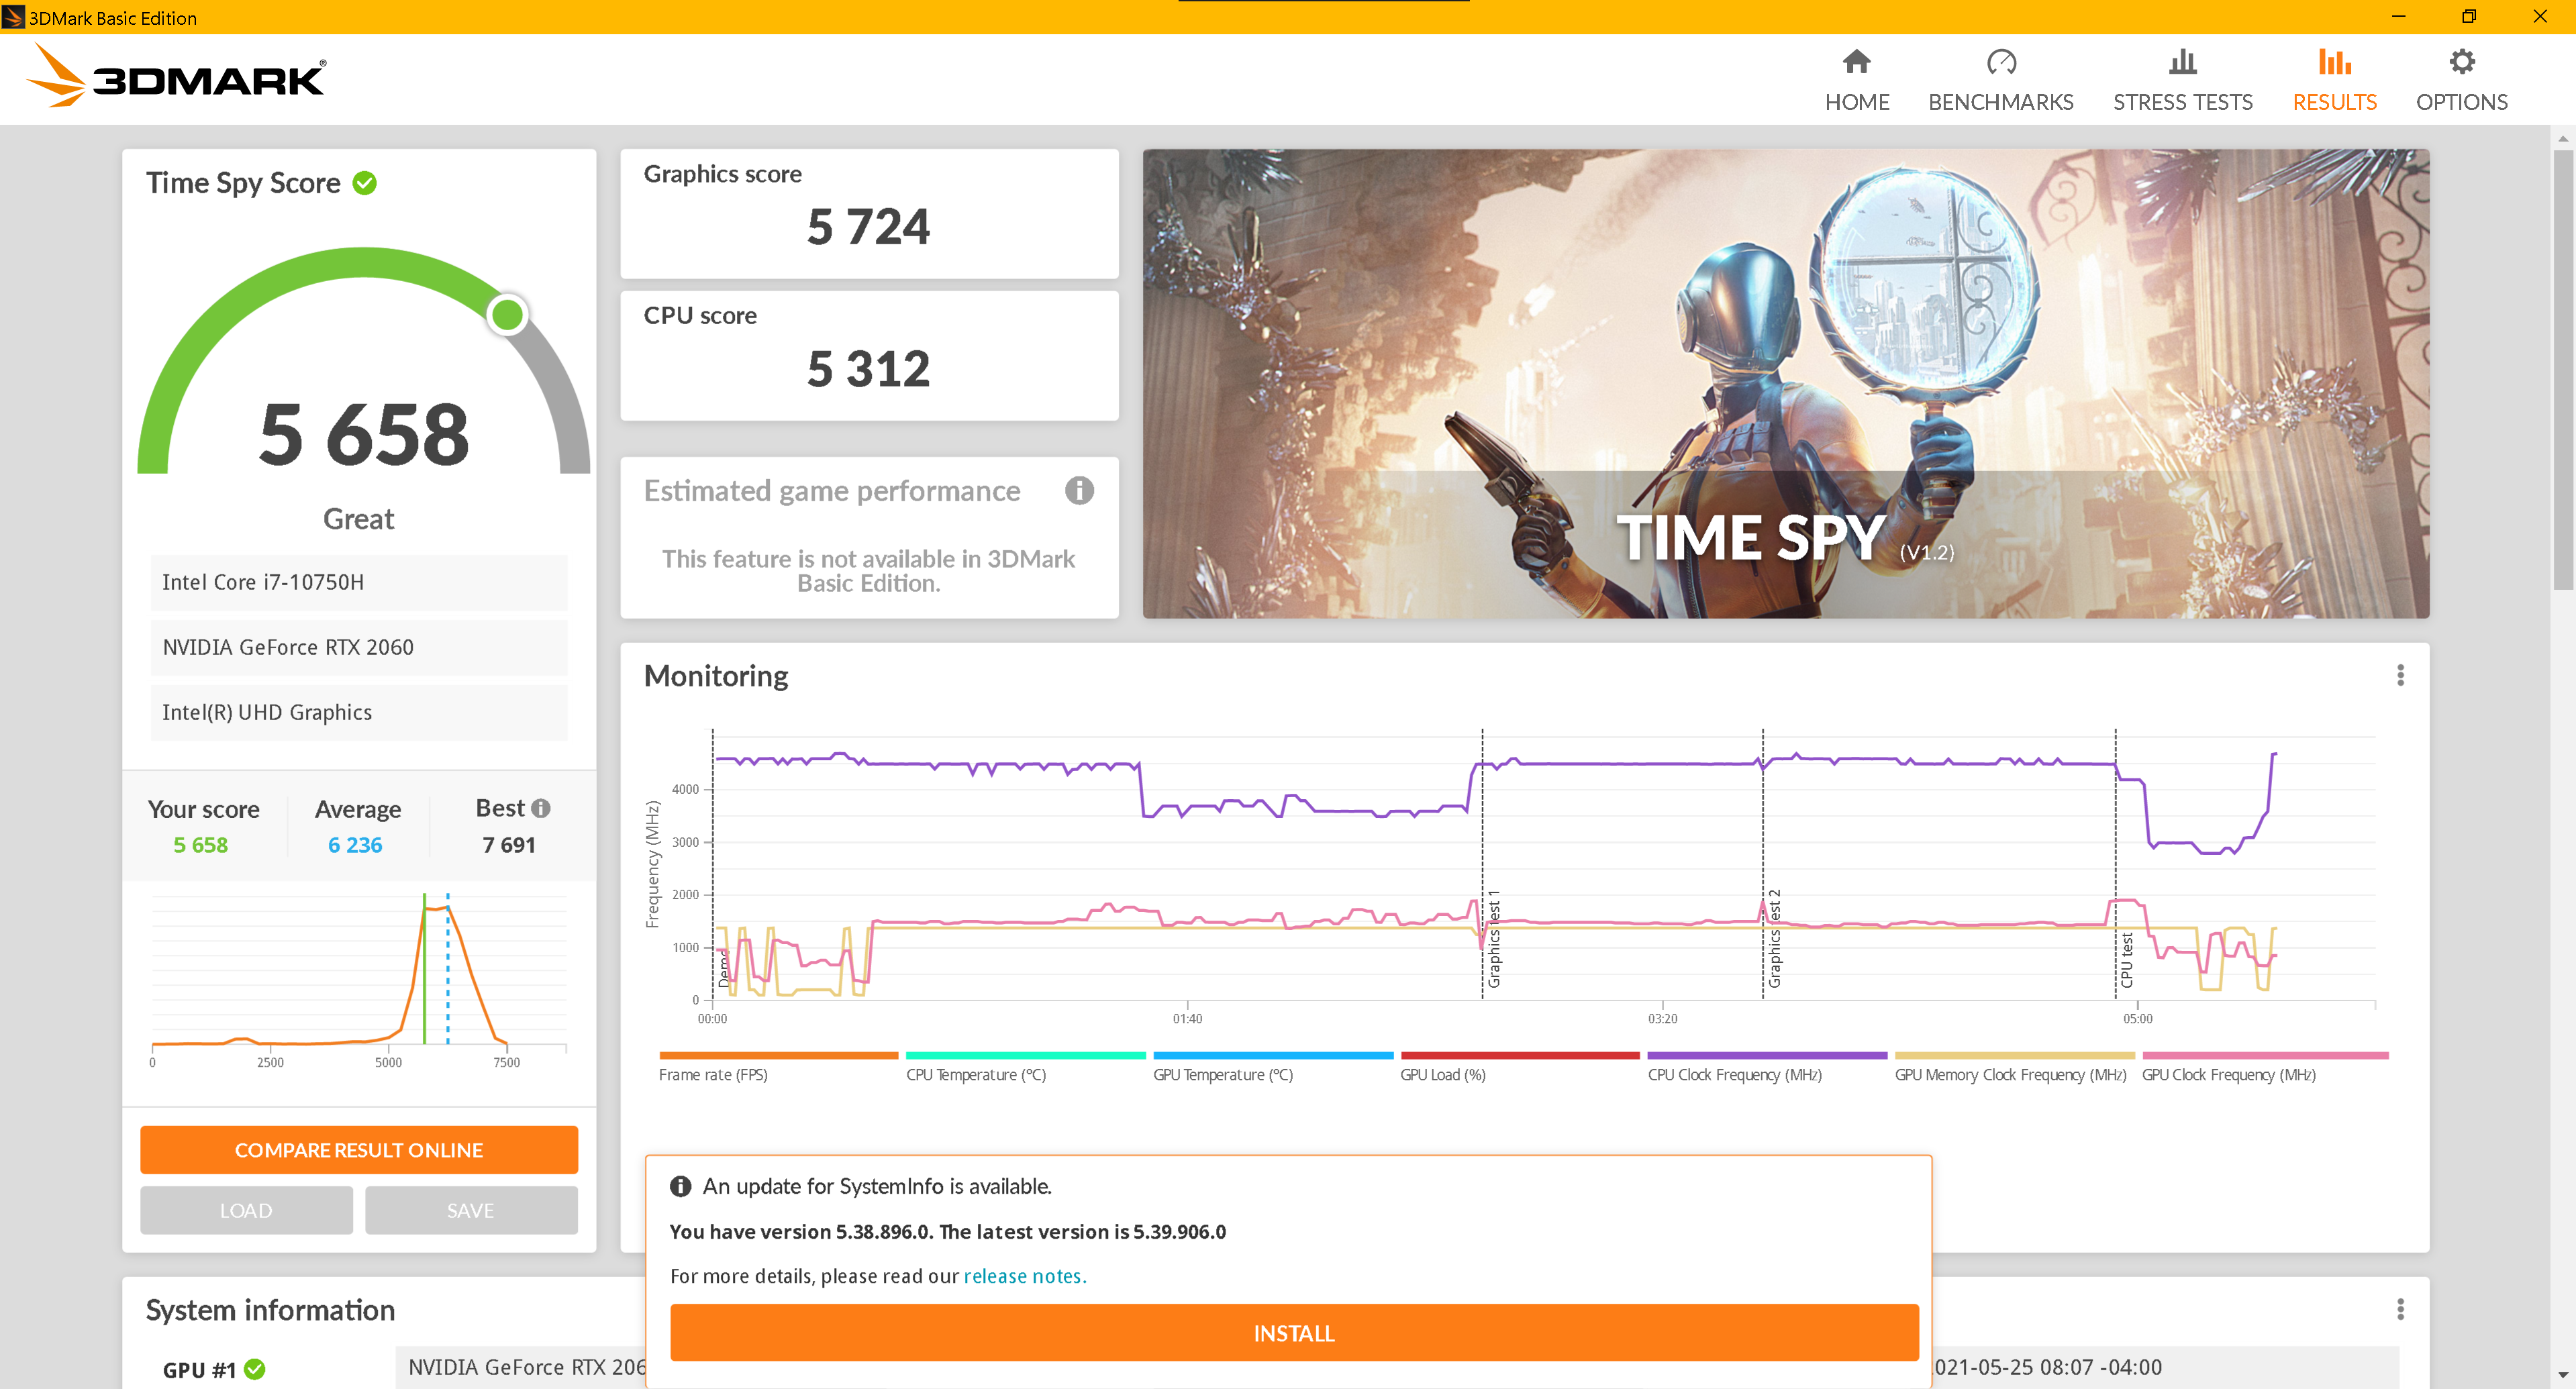2576x1389 pixels.
Task: Open the OPTIONS tab
Action: (x=2461, y=81)
